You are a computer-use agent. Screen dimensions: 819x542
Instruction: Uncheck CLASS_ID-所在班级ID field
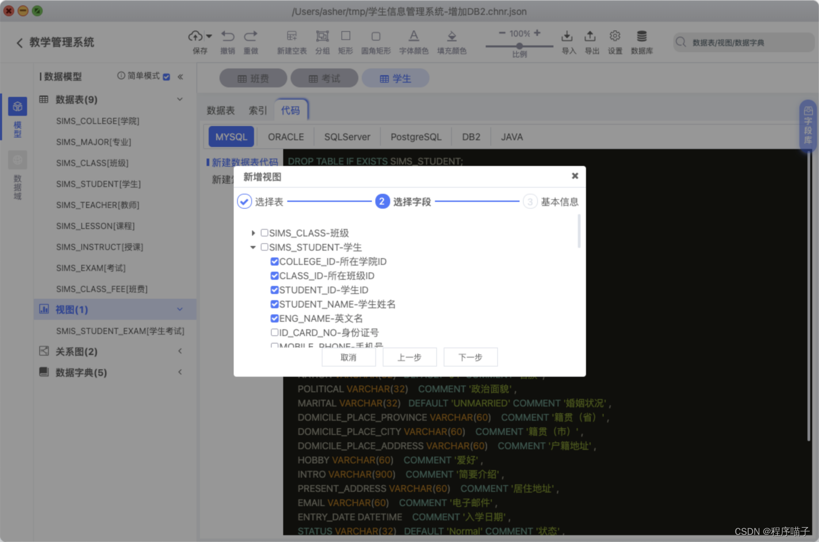click(274, 276)
